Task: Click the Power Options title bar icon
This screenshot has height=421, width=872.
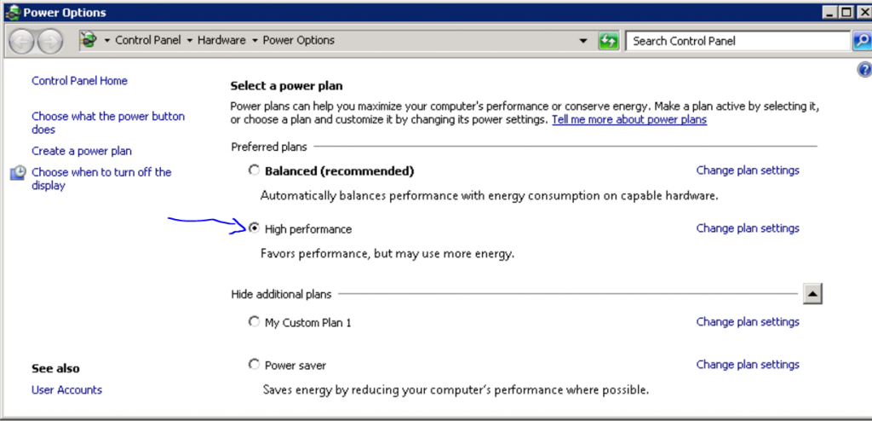Action: 11,12
